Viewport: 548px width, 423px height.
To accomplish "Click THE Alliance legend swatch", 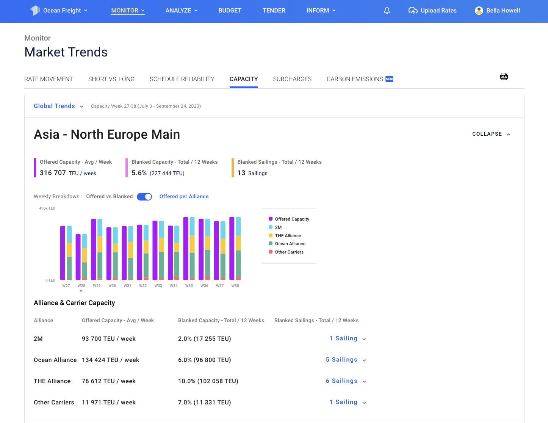I will coord(271,235).
